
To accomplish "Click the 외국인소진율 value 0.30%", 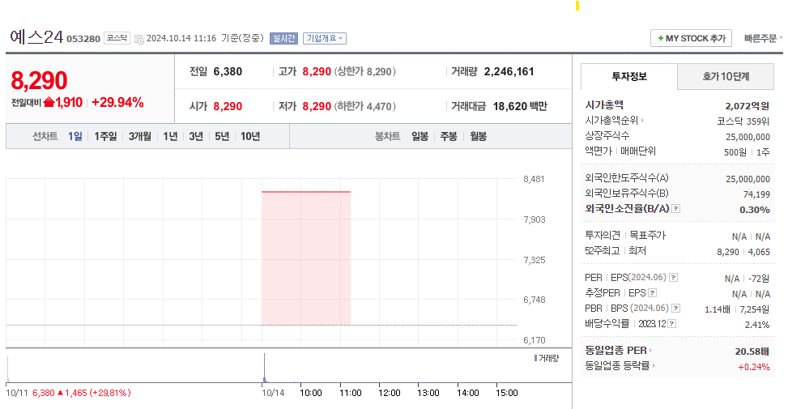I will 755,210.
